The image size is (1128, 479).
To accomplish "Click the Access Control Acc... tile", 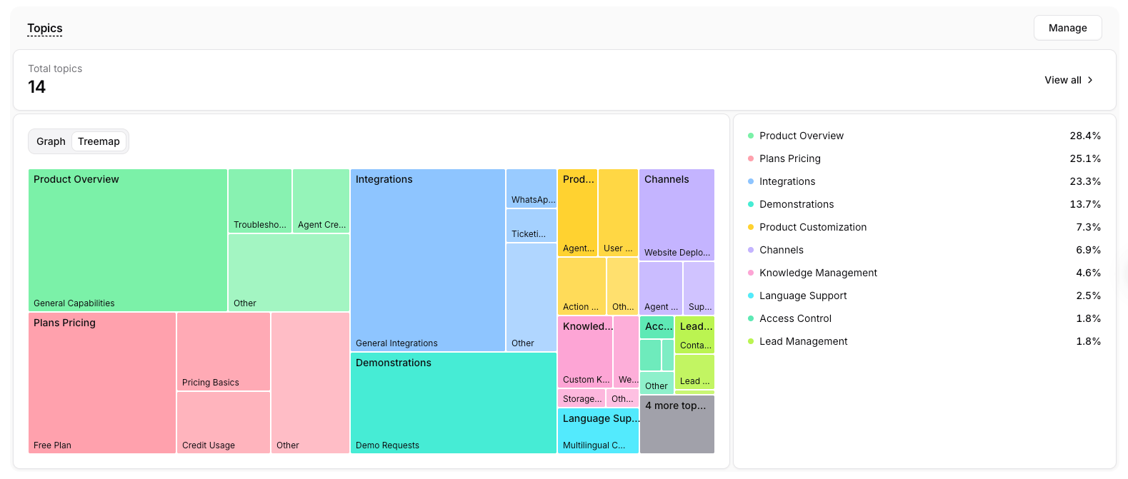I will [657, 327].
